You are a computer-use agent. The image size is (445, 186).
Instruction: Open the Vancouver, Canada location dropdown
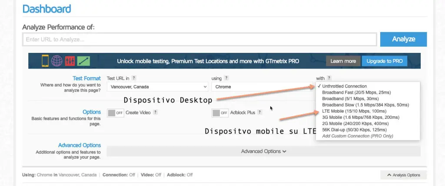pos(157,87)
